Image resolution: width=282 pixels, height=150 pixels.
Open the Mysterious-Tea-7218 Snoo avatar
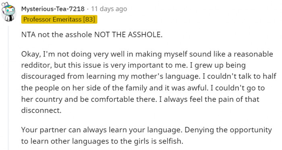8,12
